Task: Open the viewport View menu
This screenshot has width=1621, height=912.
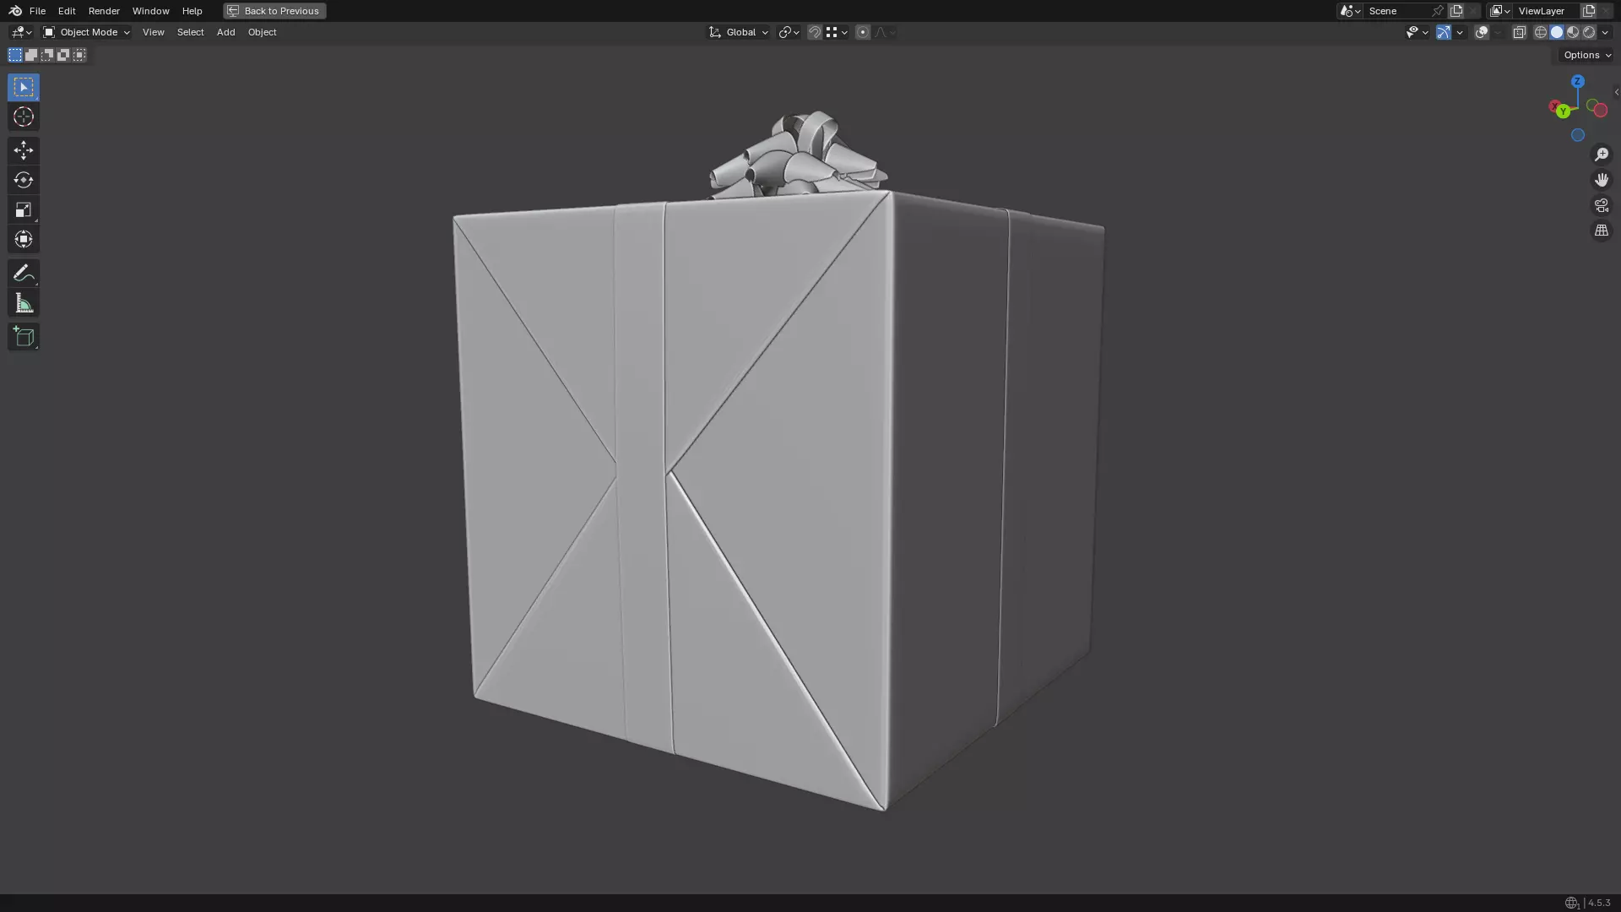Action: click(x=154, y=32)
